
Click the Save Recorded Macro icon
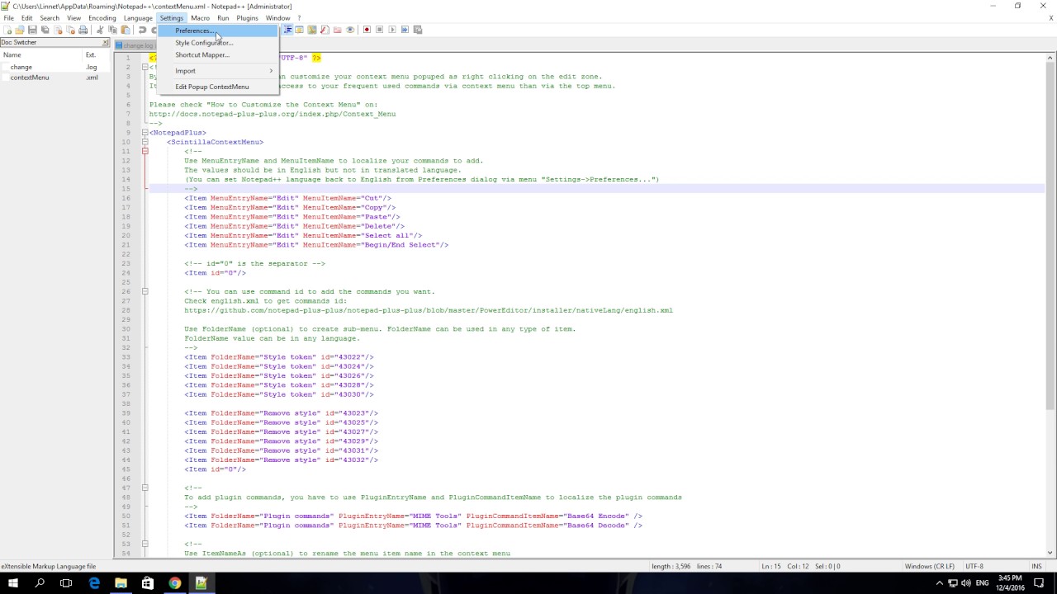(x=418, y=30)
